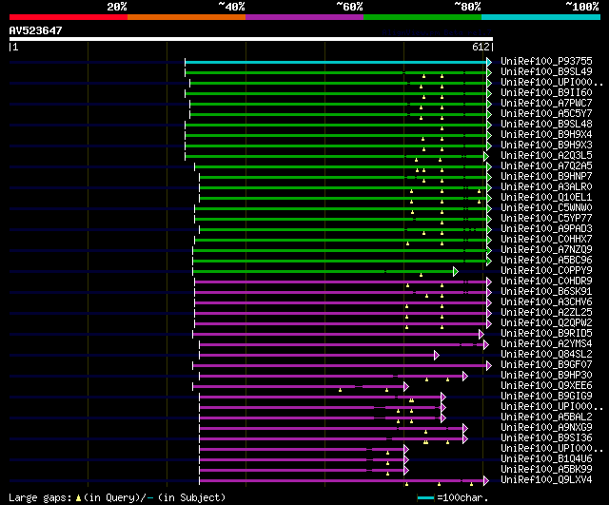609x505 pixels.
Task: Click the green ~80% legend color segment
Action: point(422,17)
